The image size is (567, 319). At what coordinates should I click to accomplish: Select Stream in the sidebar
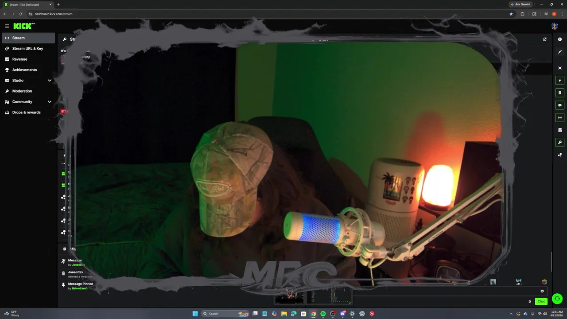click(28, 38)
